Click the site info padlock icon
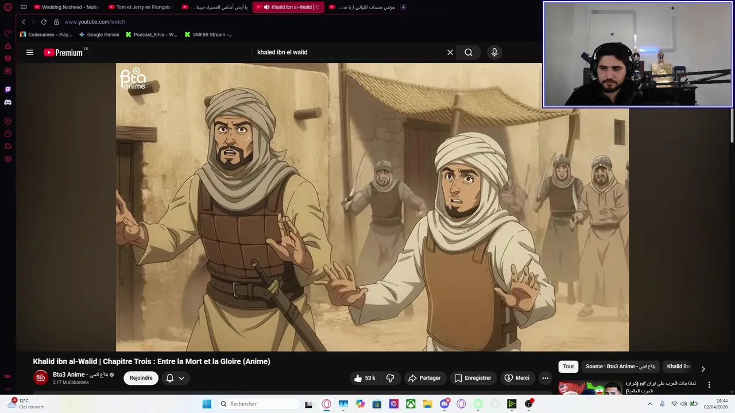 [56, 22]
